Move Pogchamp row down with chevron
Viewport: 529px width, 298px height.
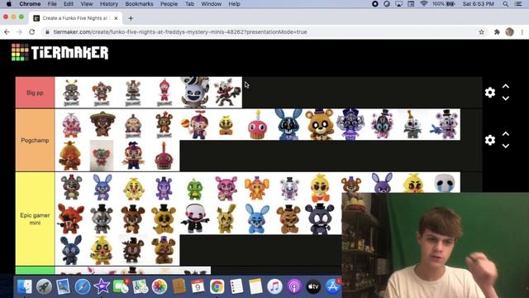pos(505,146)
